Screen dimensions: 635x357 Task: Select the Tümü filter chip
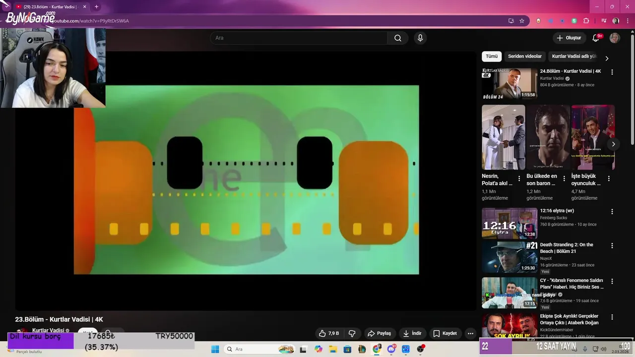pyautogui.click(x=492, y=57)
